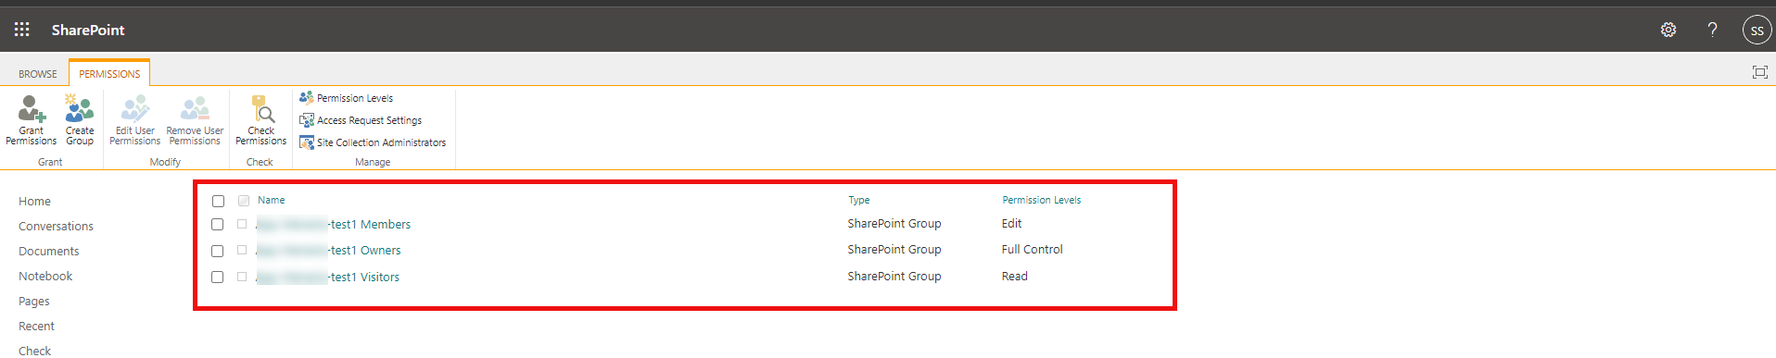The image size is (1776, 358).
Task: Click the help question mark icon
Action: click(x=1712, y=30)
